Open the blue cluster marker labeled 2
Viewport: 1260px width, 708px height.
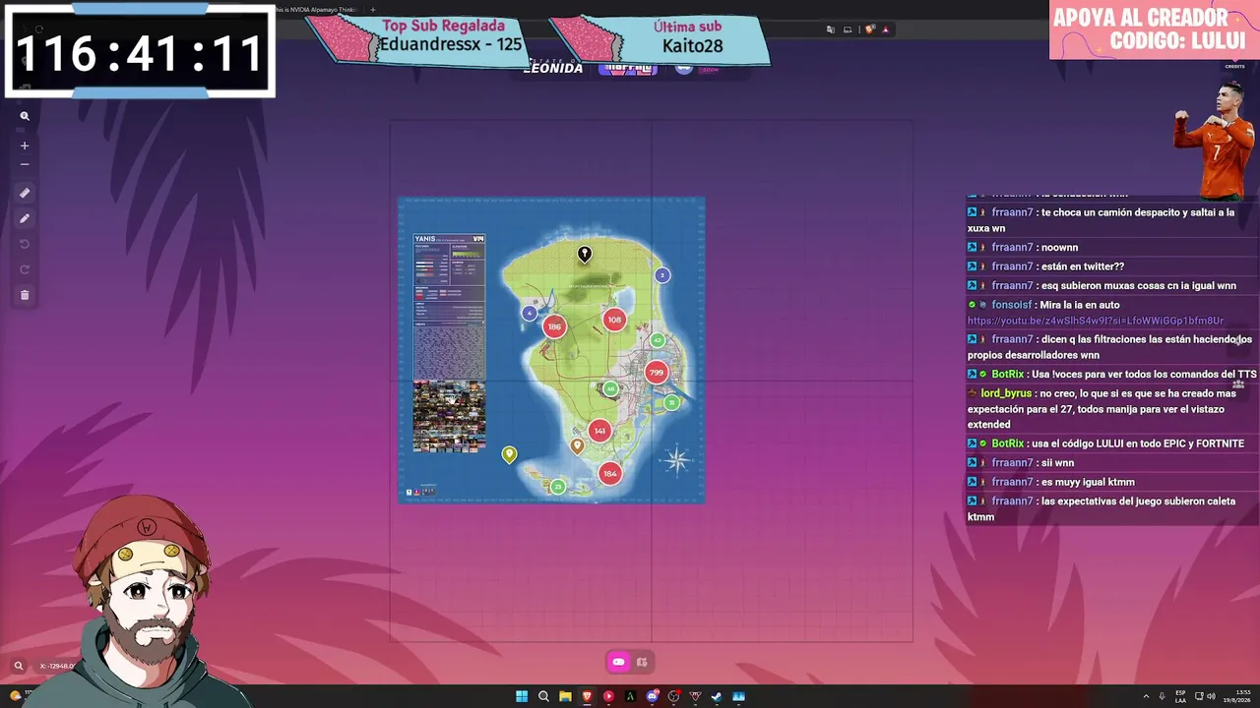click(x=662, y=275)
